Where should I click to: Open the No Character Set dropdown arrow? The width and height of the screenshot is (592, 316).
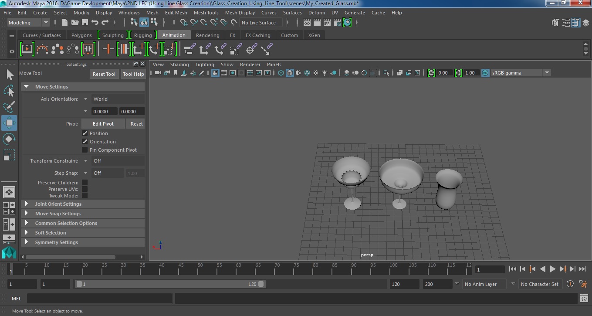pyautogui.click(x=513, y=284)
